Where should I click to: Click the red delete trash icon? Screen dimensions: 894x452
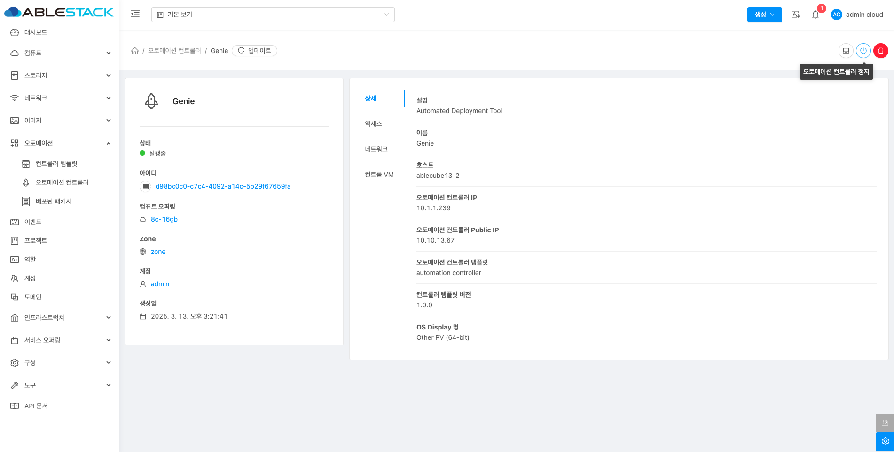click(880, 51)
